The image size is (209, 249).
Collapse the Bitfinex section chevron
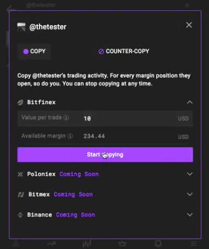pyautogui.click(x=190, y=102)
